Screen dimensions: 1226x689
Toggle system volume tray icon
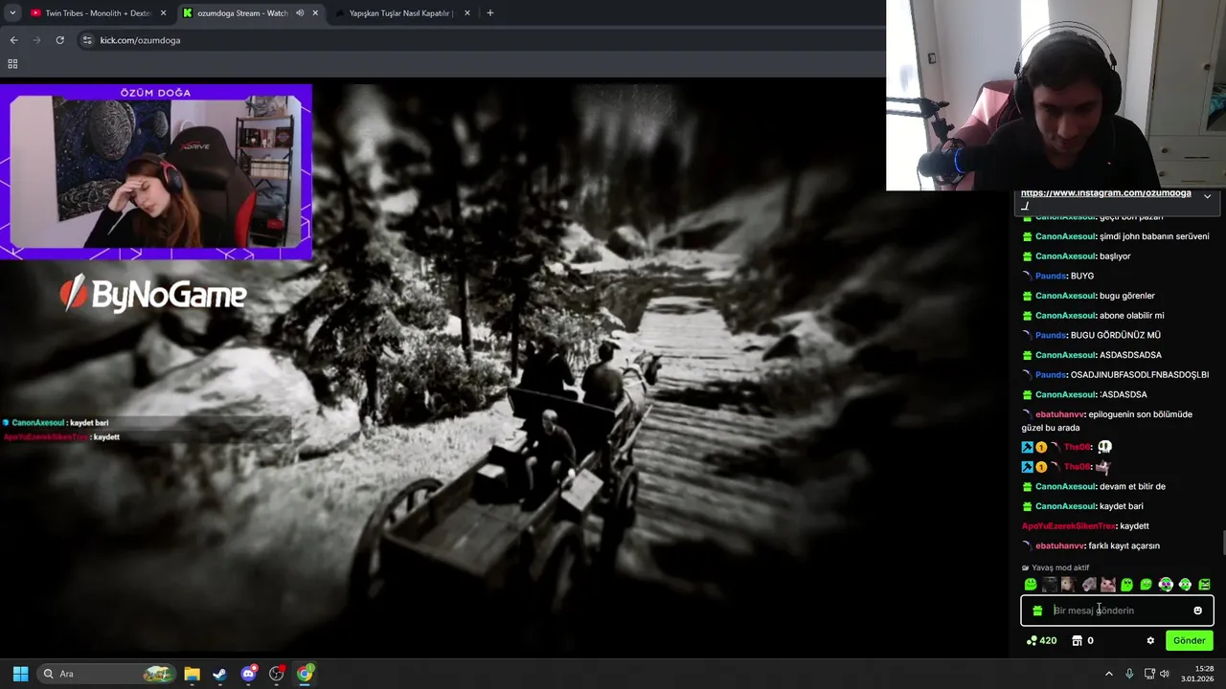(x=1165, y=674)
